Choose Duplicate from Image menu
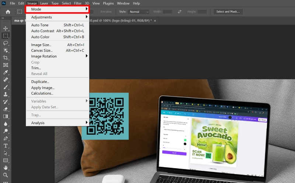This screenshot has width=295, height=183. click(58, 81)
